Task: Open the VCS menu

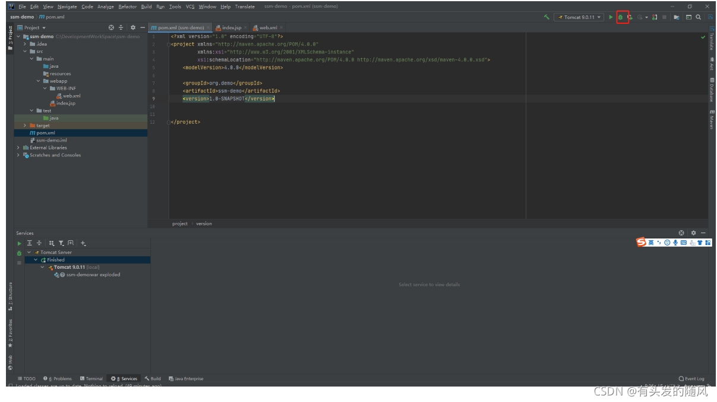Action: click(190, 7)
